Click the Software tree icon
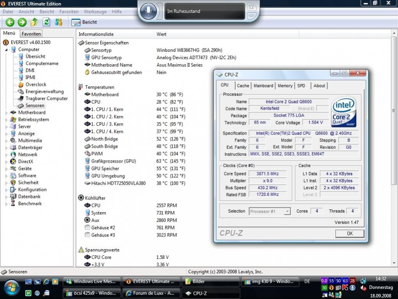Screen dimensions: 398x299 13,176
